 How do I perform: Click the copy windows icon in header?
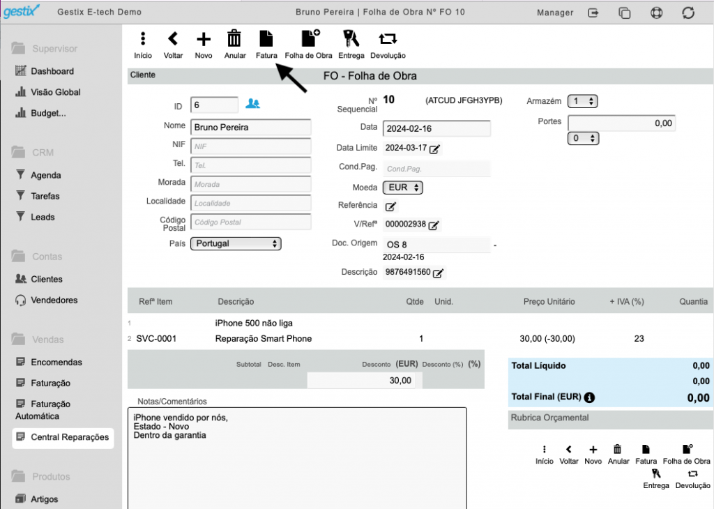pos(624,13)
